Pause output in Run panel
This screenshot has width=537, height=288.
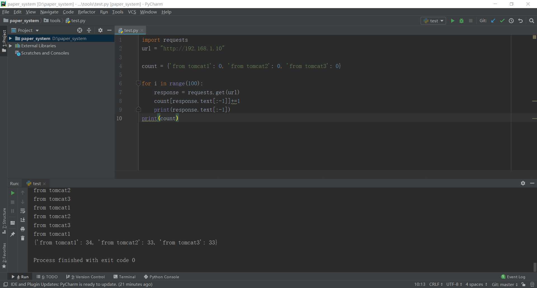[13, 211]
